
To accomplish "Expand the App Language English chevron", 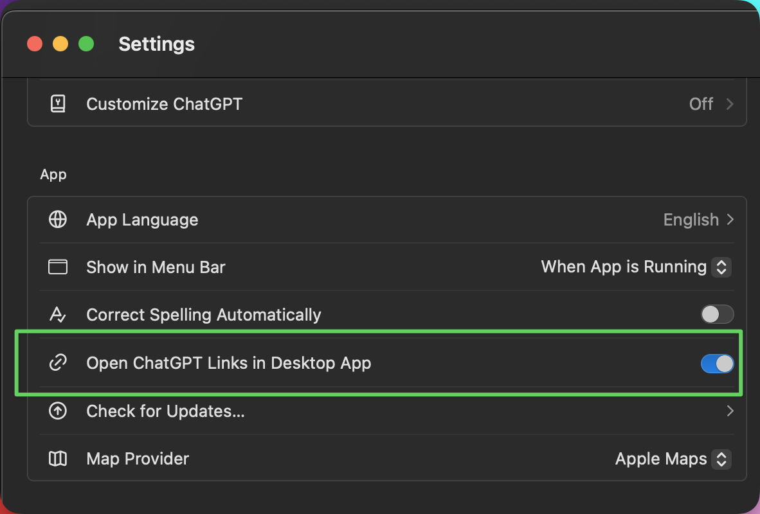I will point(730,220).
